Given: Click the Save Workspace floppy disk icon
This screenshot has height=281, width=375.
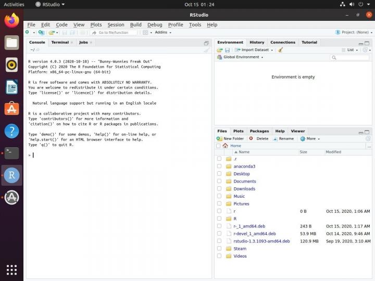Looking at the screenshot, I should pyautogui.click(x=228, y=50).
